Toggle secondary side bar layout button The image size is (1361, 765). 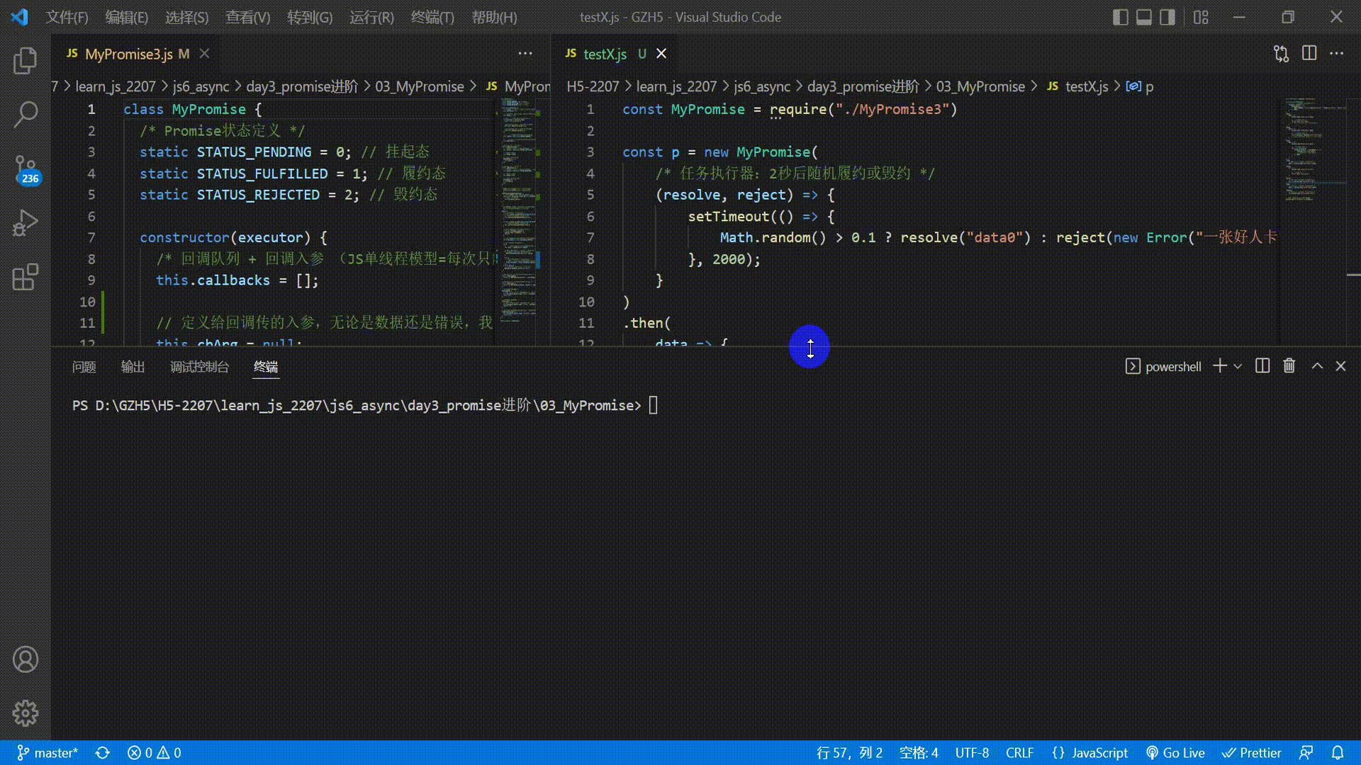click(x=1167, y=17)
